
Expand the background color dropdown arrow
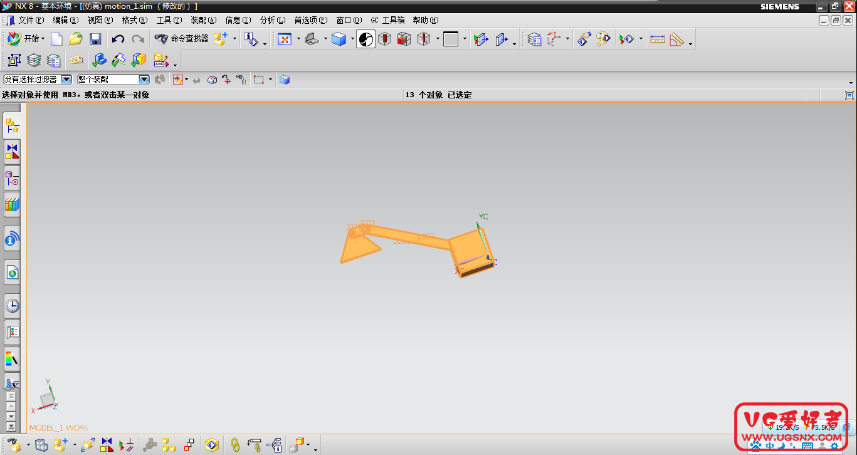(x=465, y=39)
